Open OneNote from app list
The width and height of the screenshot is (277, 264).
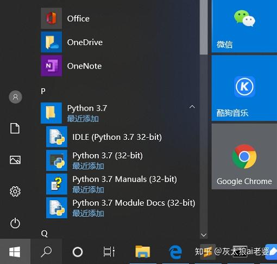pyautogui.click(x=118, y=66)
